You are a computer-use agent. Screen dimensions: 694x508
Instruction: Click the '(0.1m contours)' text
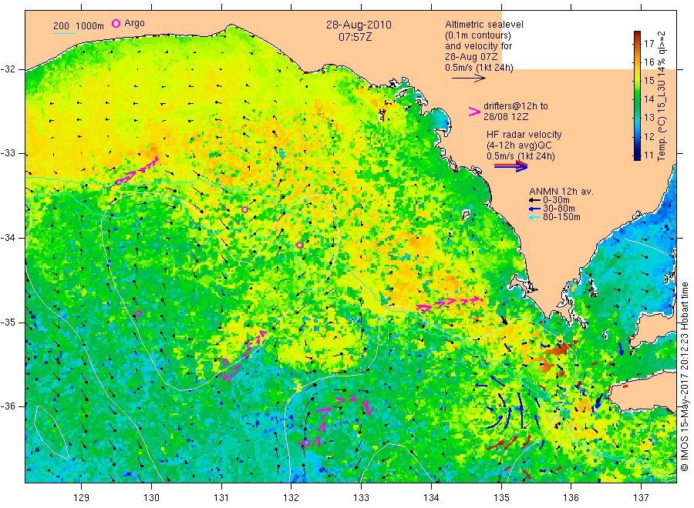pos(478,35)
